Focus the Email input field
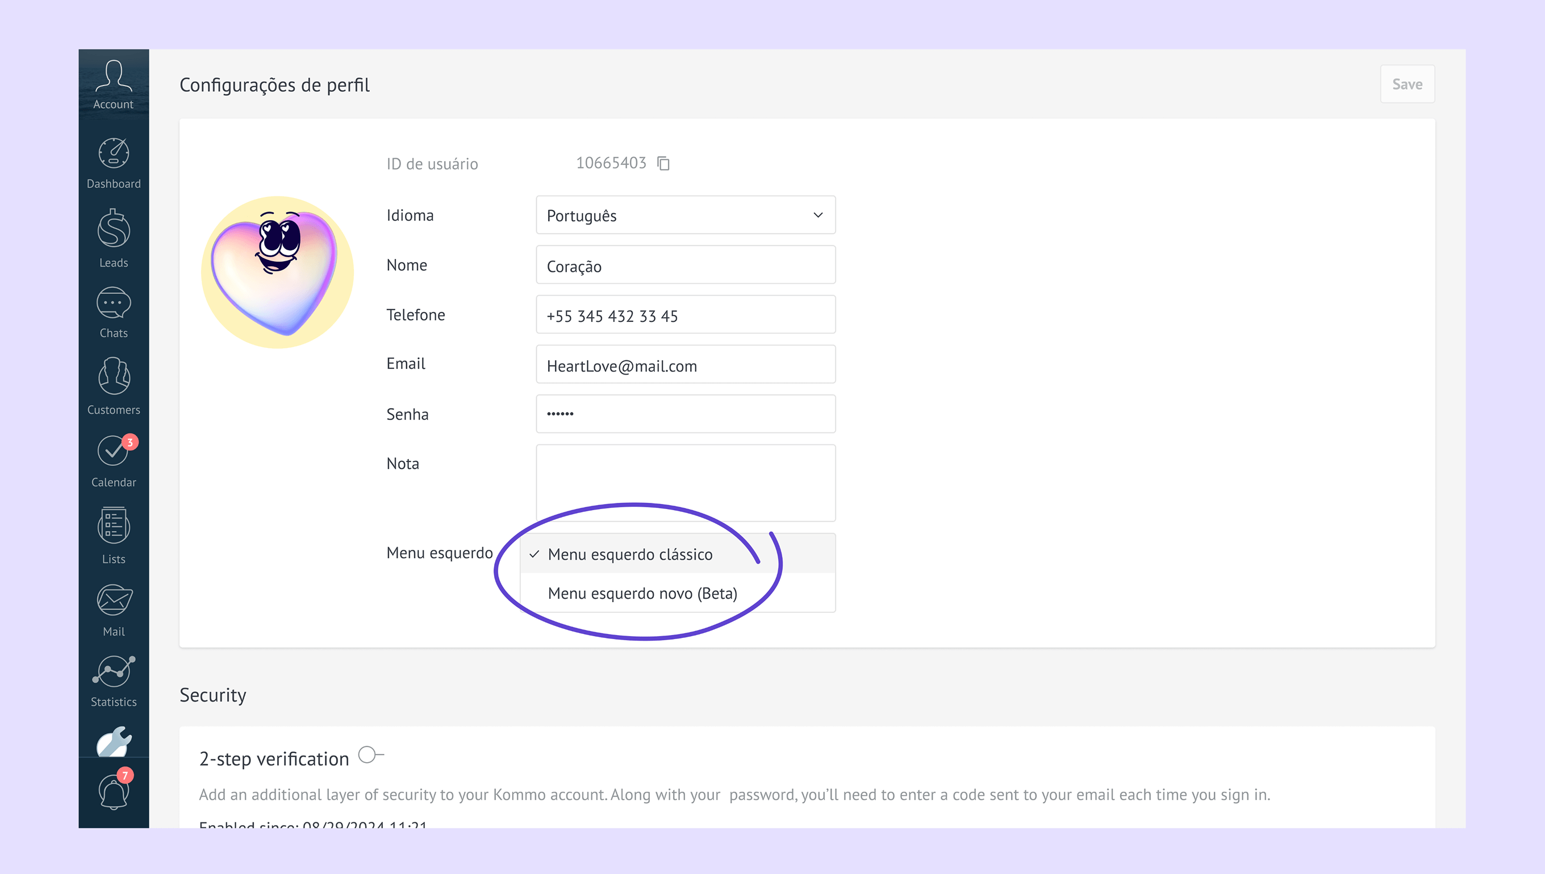The image size is (1545, 874). 686,365
